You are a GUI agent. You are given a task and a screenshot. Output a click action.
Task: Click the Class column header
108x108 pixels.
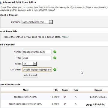click(x=65, y=90)
